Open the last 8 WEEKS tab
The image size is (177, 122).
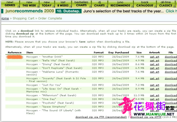point(63,4)
